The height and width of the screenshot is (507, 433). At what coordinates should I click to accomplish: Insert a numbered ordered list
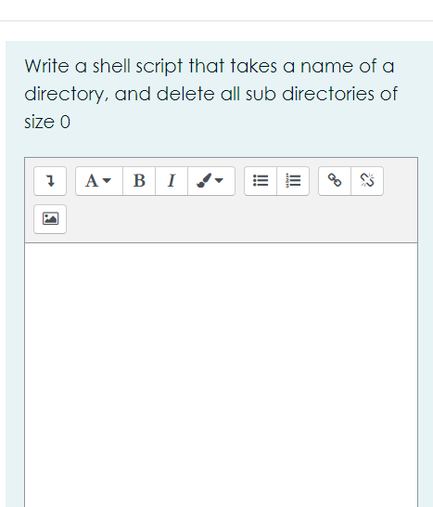click(x=293, y=181)
